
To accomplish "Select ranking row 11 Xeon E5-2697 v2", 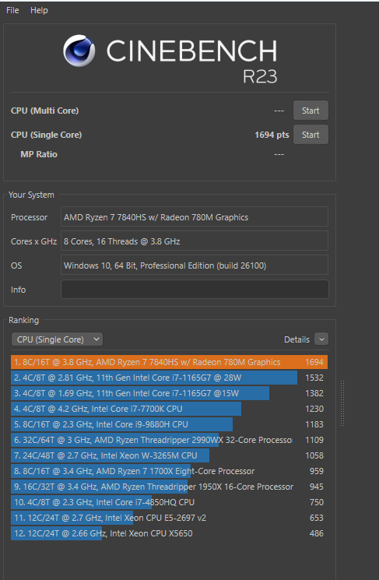I will click(x=169, y=518).
